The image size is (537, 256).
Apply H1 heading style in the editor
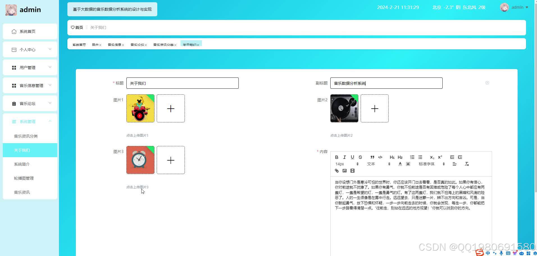(392, 157)
